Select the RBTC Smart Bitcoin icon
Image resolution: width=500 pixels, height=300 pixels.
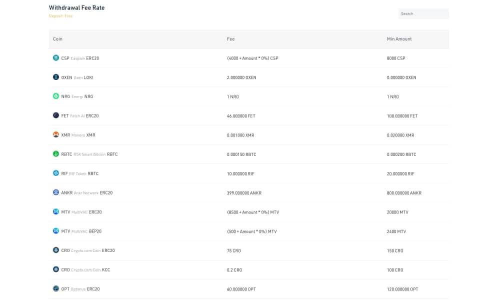[x=56, y=153]
